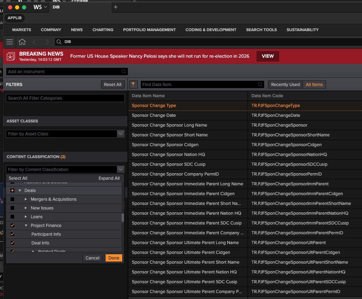This screenshot has height=299, width=362.
Task: Click the breaking news star icon
Action: [10, 56]
